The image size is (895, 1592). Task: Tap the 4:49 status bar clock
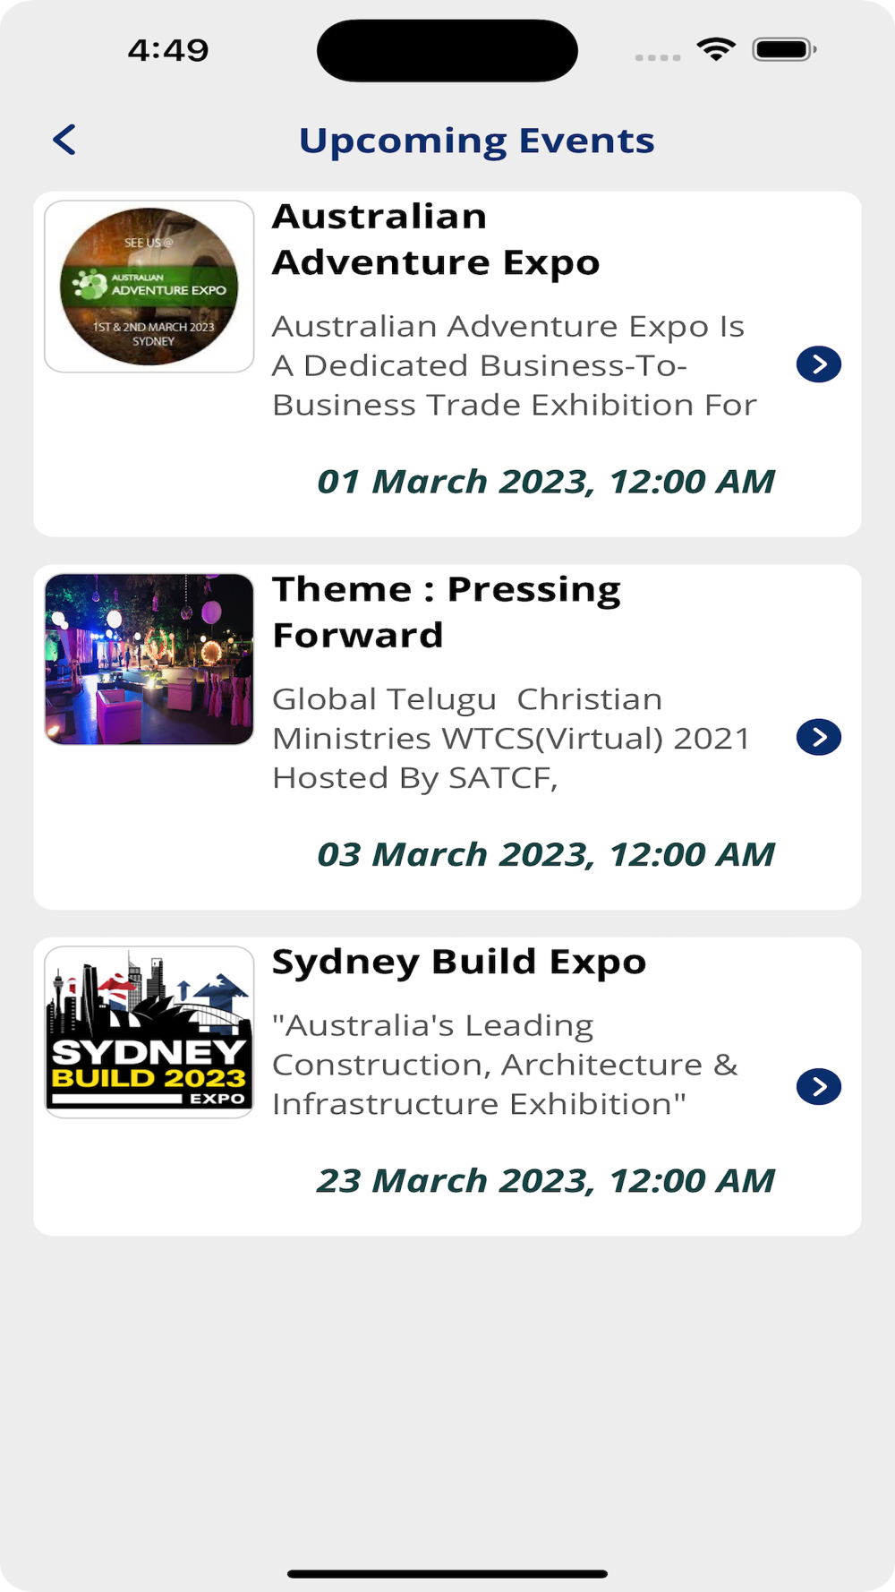(x=168, y=50)
